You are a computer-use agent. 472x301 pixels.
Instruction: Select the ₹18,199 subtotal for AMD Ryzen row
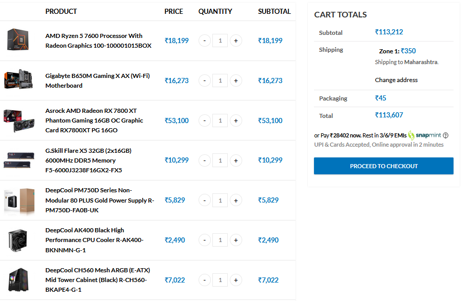tap(270, 41)
